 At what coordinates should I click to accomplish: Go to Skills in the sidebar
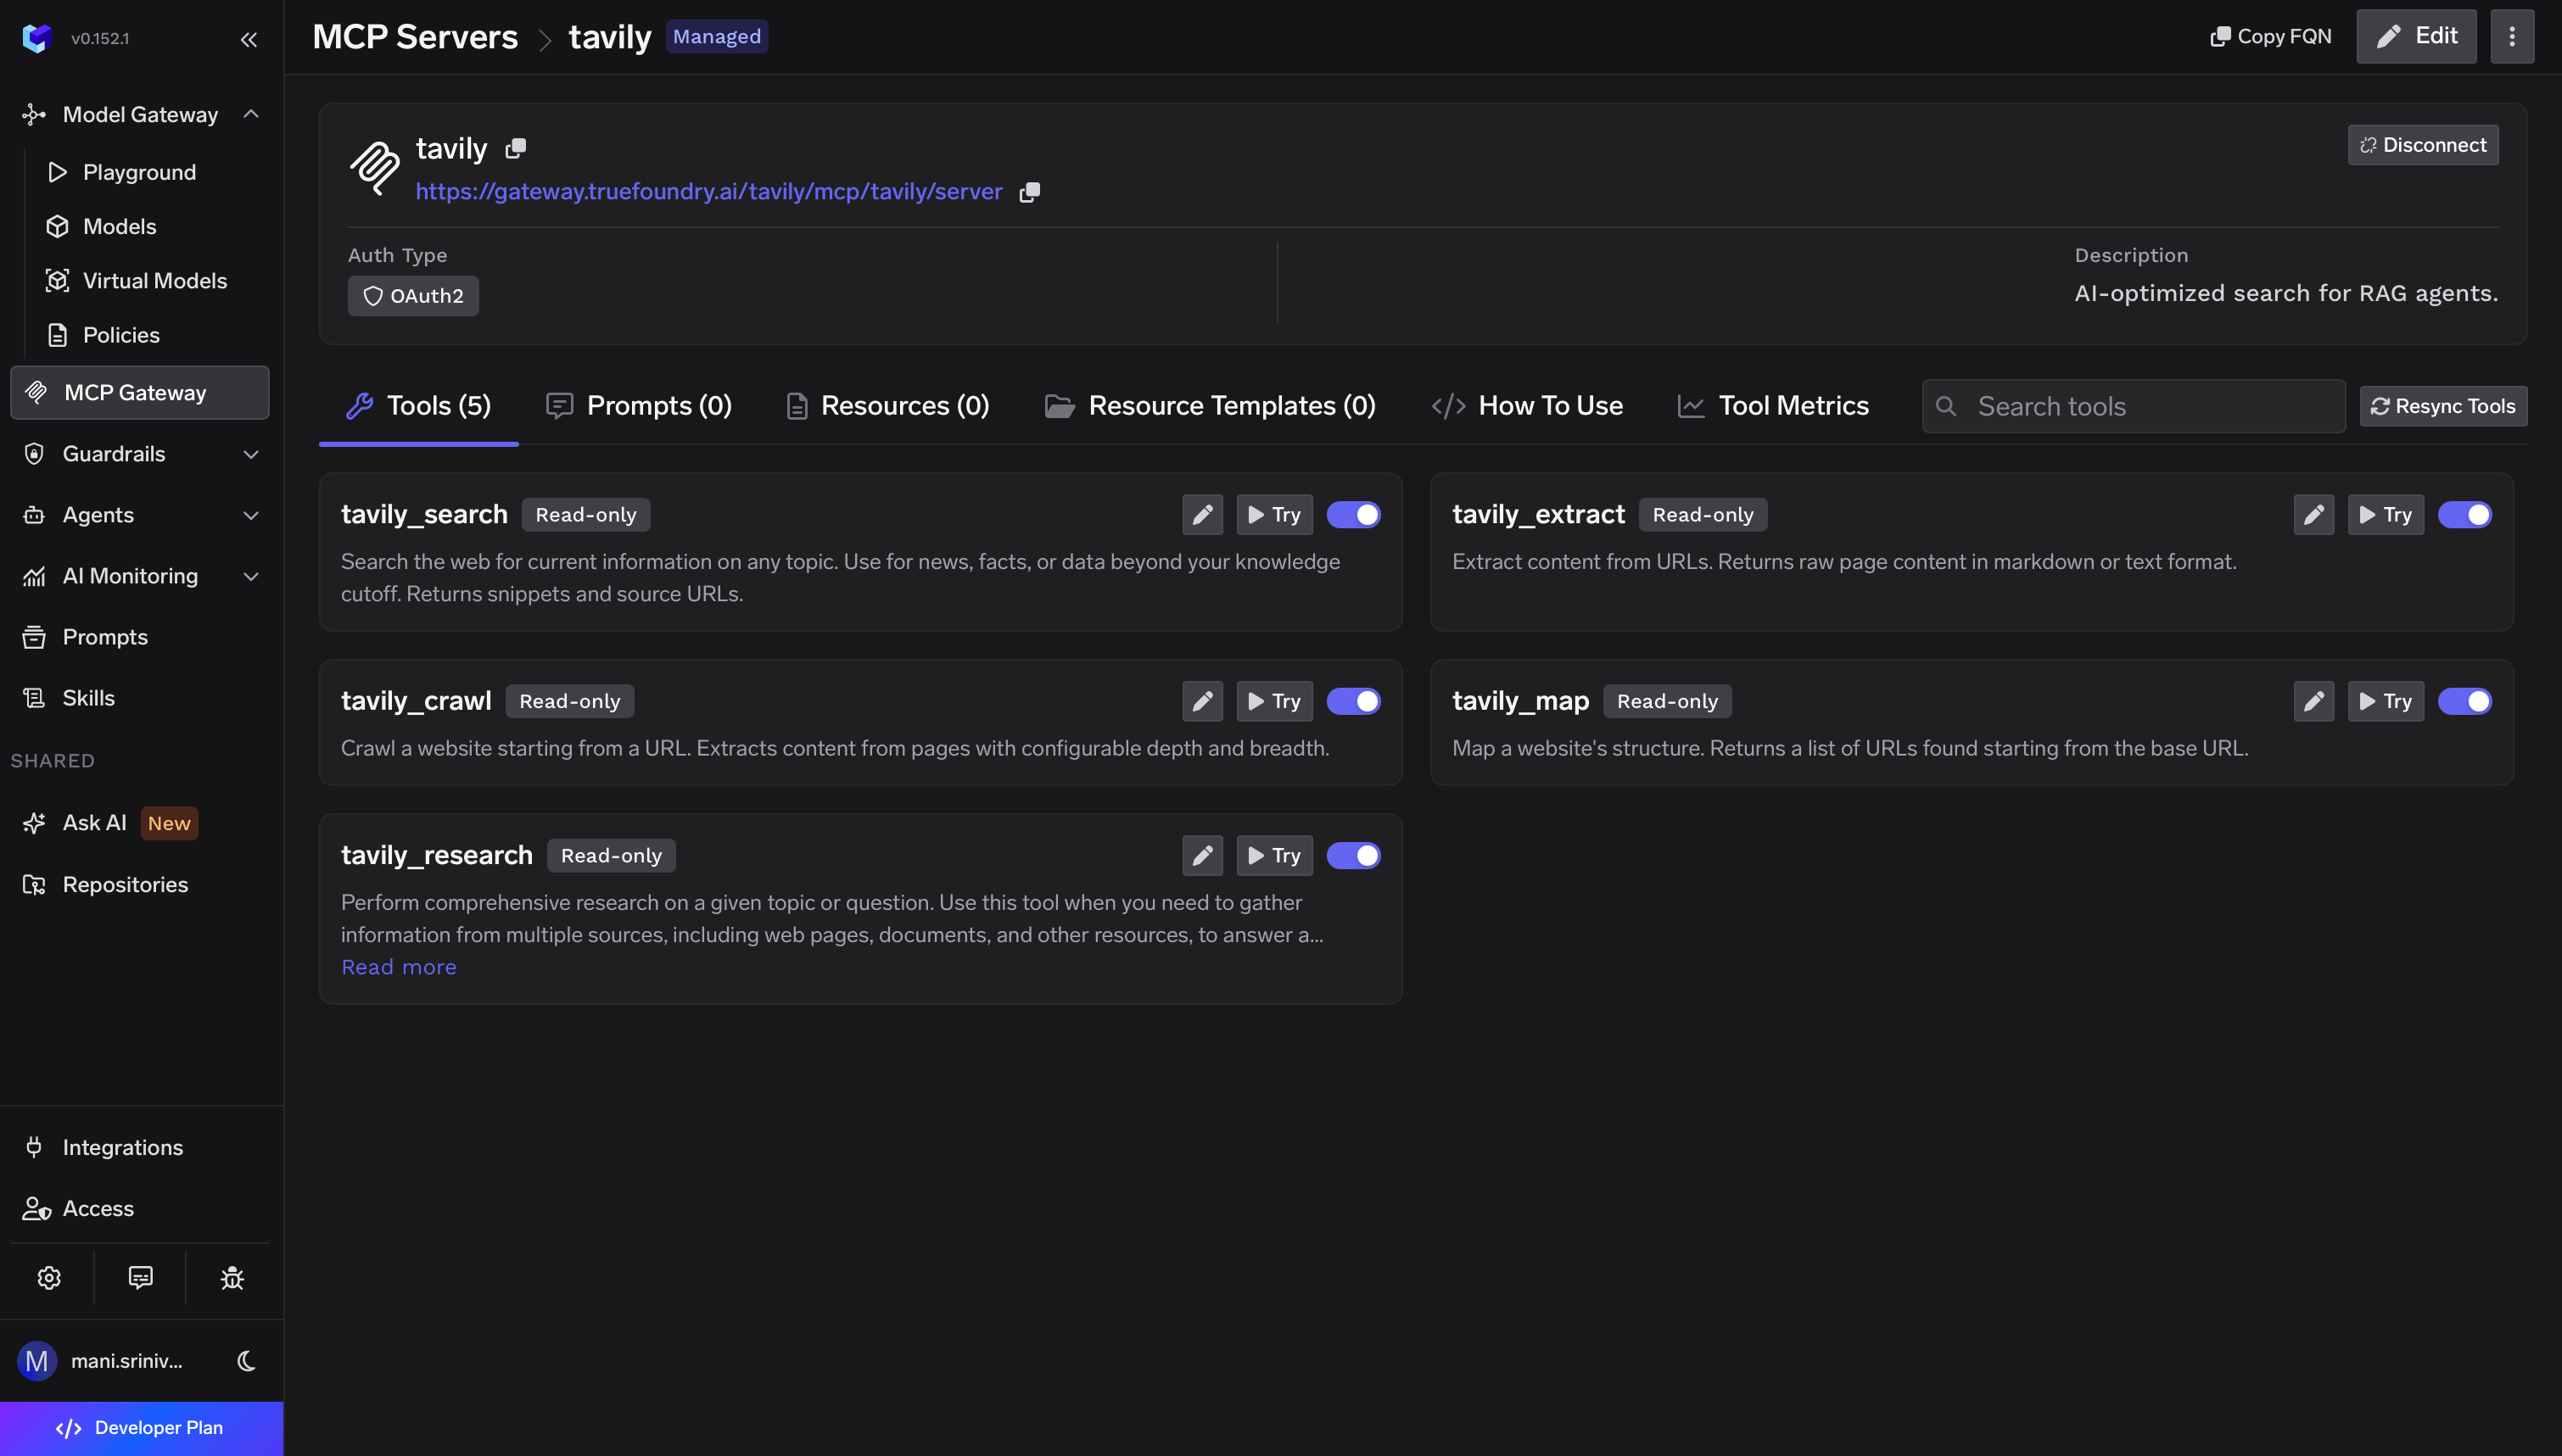[88, 698]
